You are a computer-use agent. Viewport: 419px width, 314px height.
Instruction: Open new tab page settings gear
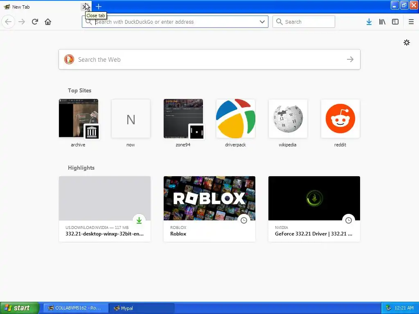[407, 43]
